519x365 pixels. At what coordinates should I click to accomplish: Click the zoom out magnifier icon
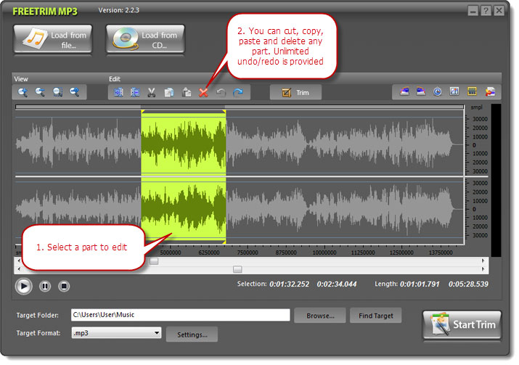tap(40, 92)
